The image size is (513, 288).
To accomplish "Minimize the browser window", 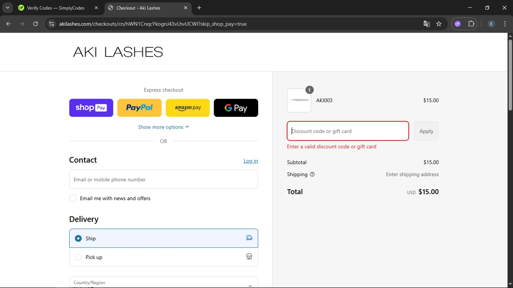I will (470, 8).
